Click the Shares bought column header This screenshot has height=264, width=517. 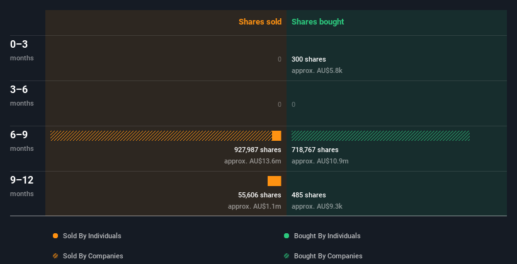click(317, 22)
